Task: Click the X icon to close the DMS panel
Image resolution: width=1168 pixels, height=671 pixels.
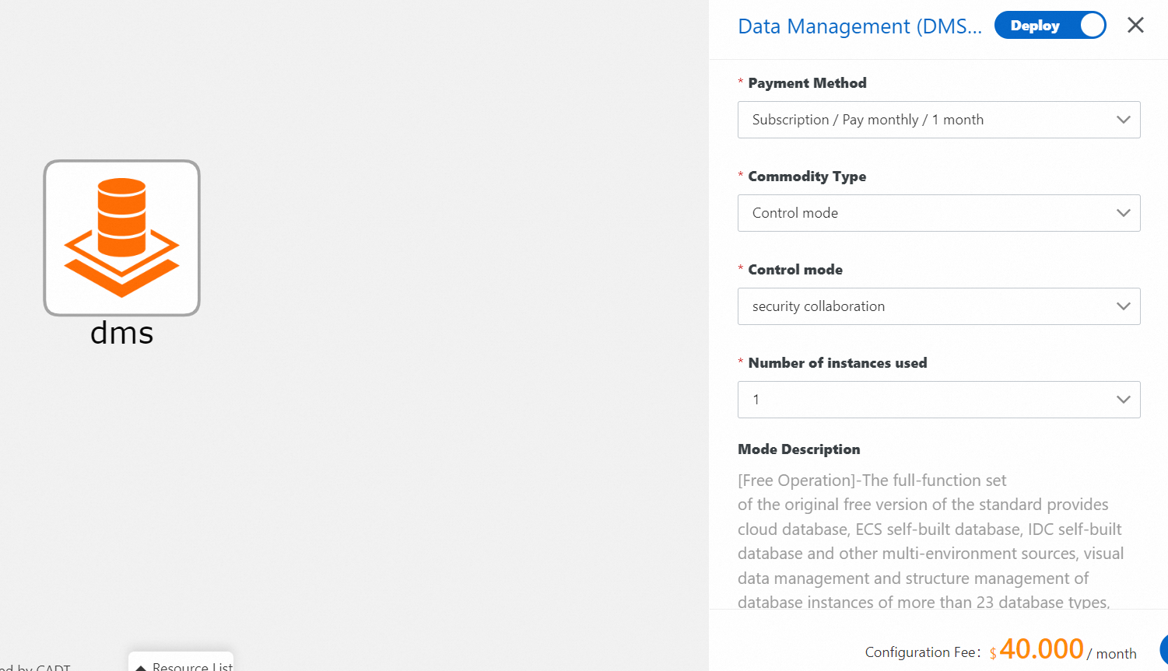Action: pyautogui.click(x=1135, y=25)
